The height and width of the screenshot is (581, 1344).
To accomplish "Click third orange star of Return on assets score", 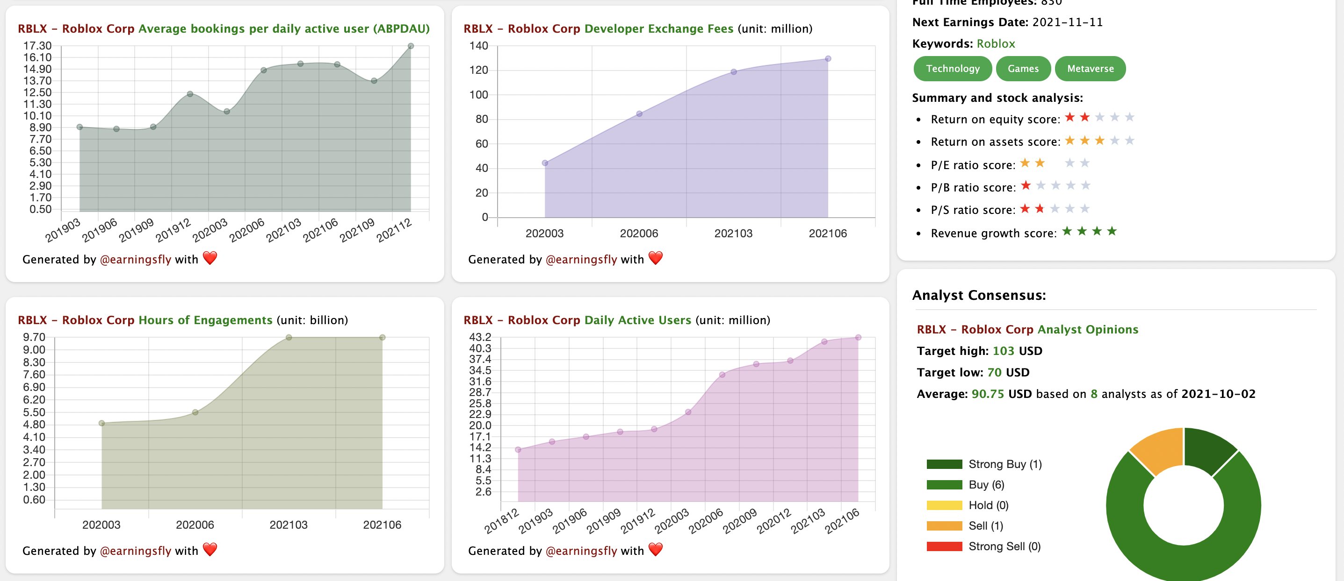I will click(x=1099, y=140).
